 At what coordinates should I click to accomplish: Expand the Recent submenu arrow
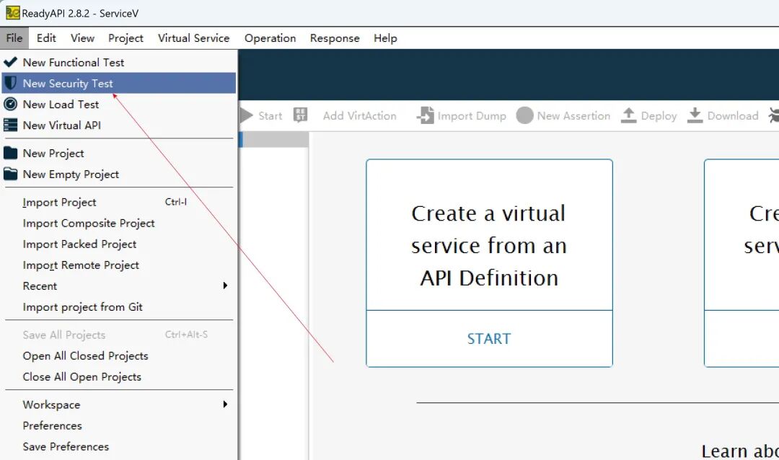(x=225, y=286)
